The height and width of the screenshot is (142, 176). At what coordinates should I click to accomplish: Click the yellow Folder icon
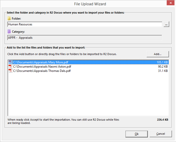(x=9, y=18)
